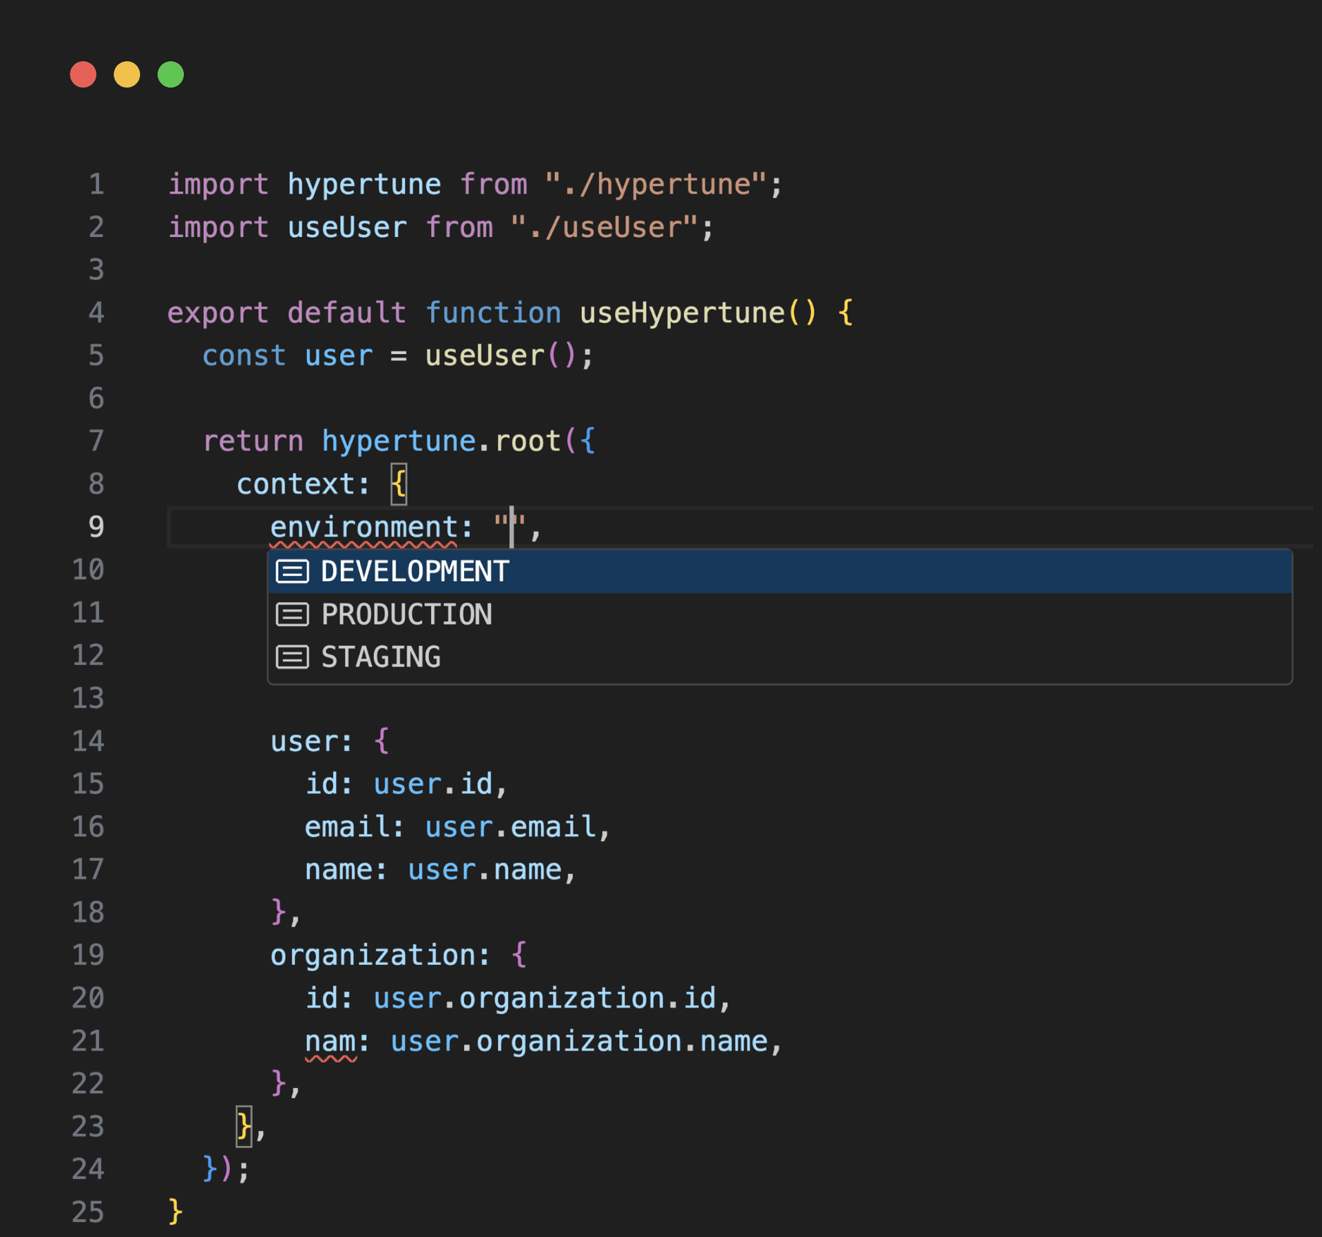Click the icon beside DEVELOPMENT suggestion
Image resolution: width=1322 pixels, height=1237 pixels.
(x=292, y=572)
